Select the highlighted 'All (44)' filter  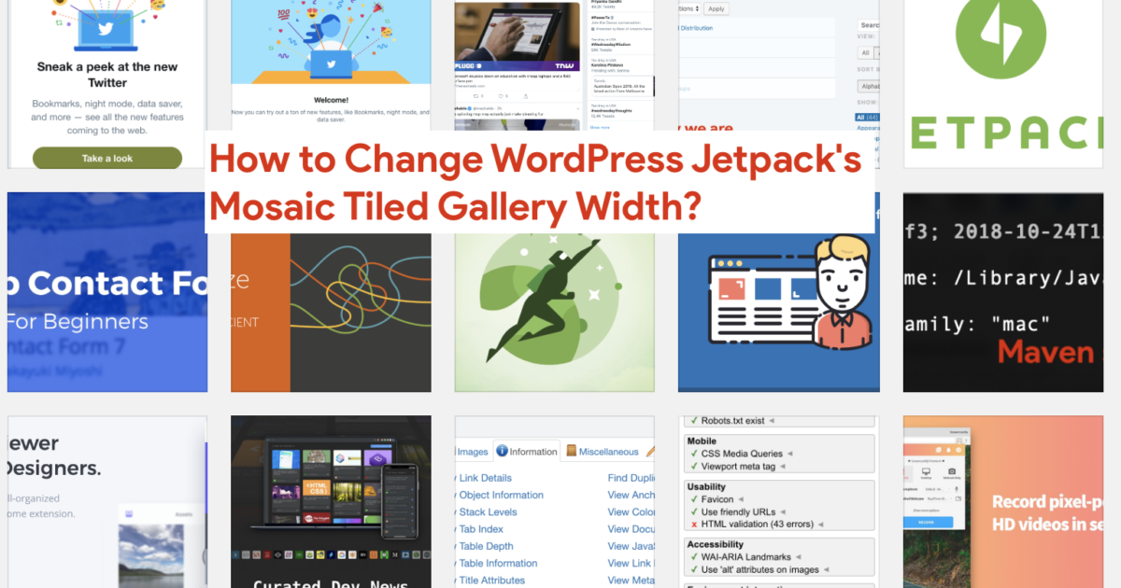coord(868,117)
